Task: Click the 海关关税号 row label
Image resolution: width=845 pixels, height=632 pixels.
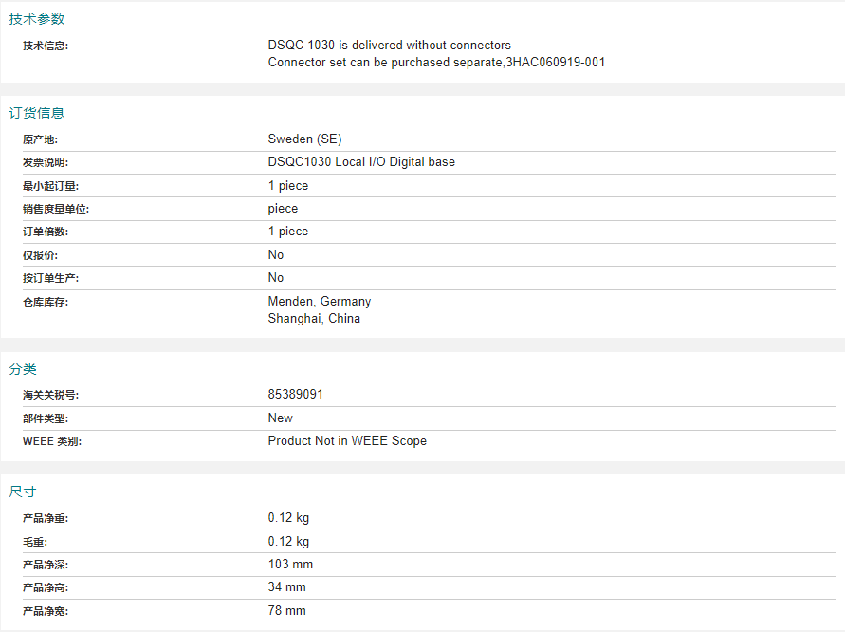Action: 51,395
